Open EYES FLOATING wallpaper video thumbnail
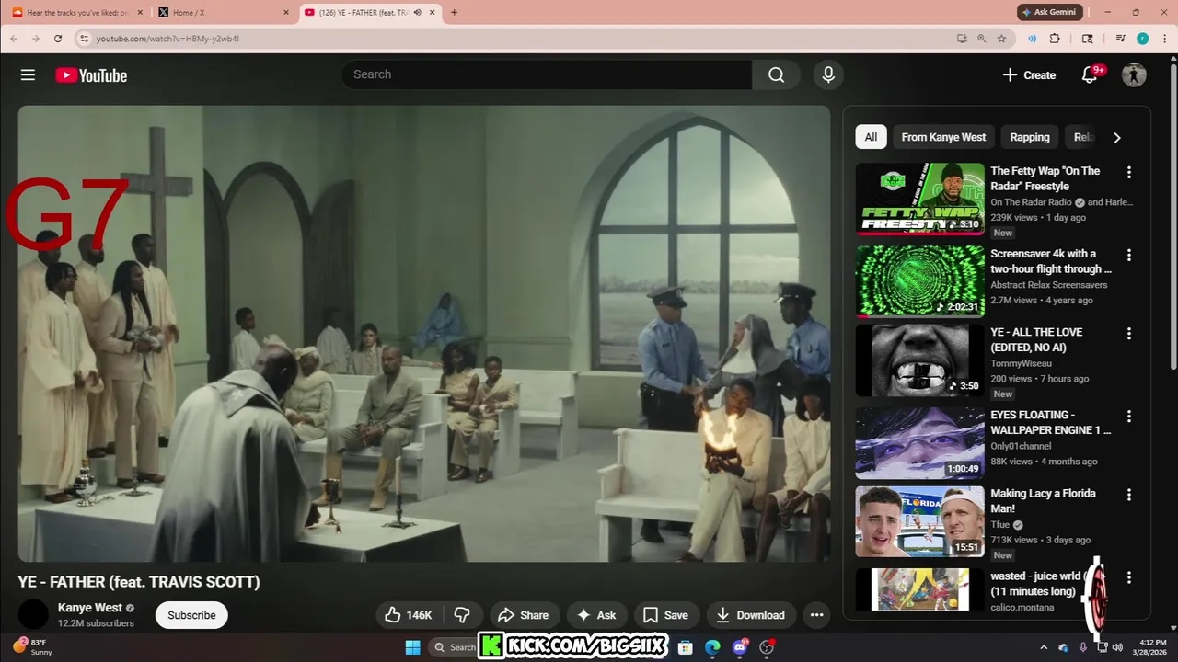The height and width of the screenshot is (662, 1178). (919, 443)
